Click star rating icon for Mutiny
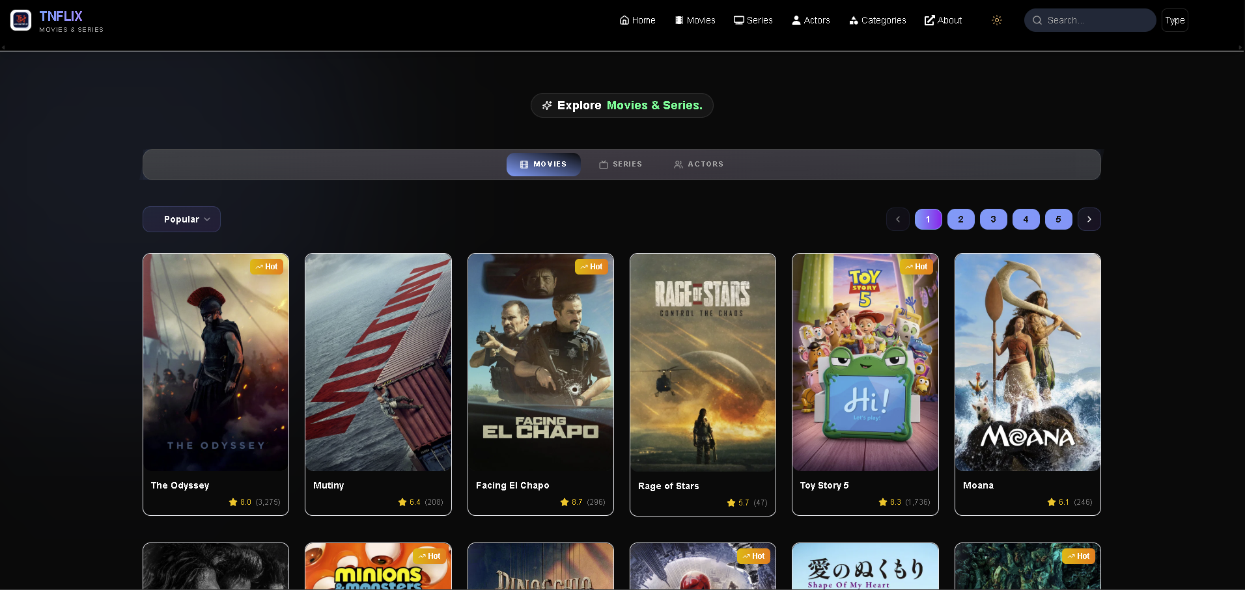Viewport: 1245px width, 590px height. point(402,502)
